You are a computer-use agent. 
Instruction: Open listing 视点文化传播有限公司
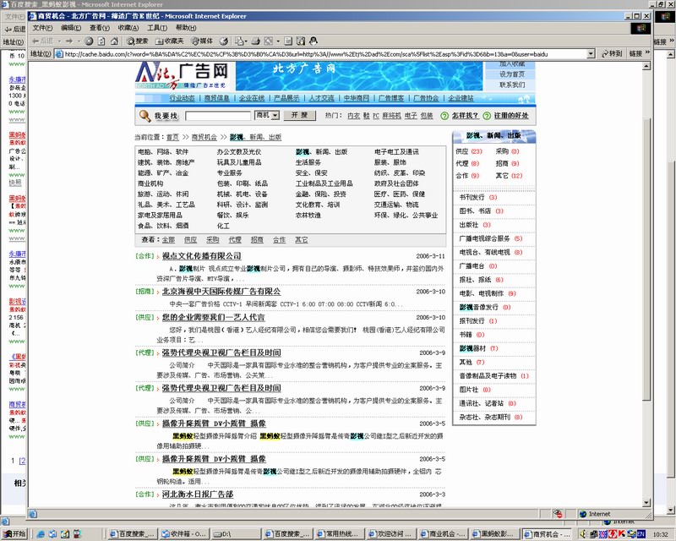pyautogui.click(x=201, y=256)
